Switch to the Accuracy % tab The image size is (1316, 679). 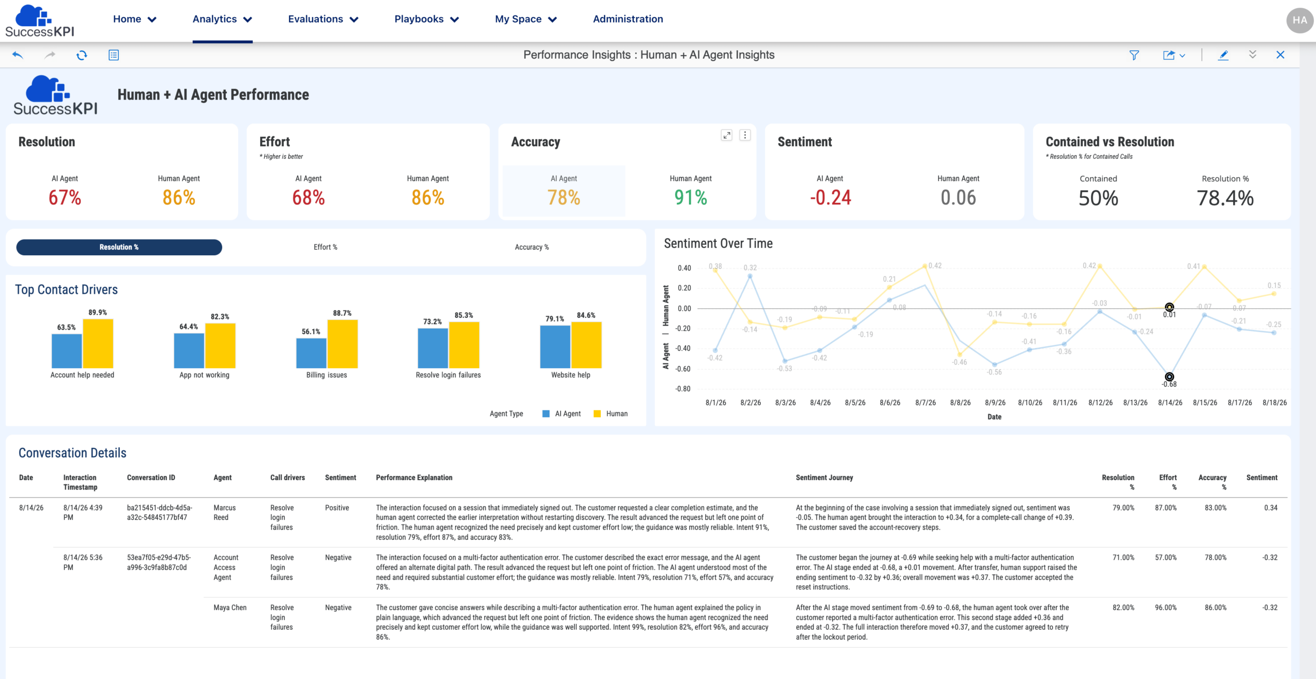click(532, 247)
